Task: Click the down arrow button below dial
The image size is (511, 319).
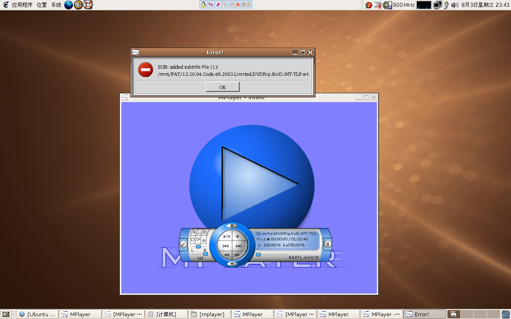Action: (232, 264)
